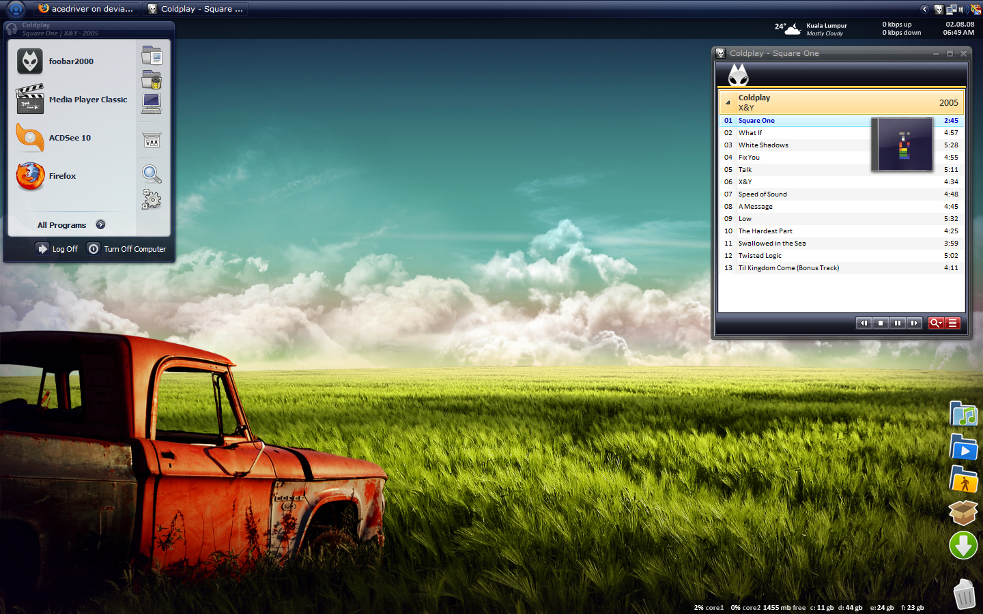Select track 12 Twisted Logic
Viewport: 983px width, 614px height.
[841, 256]
